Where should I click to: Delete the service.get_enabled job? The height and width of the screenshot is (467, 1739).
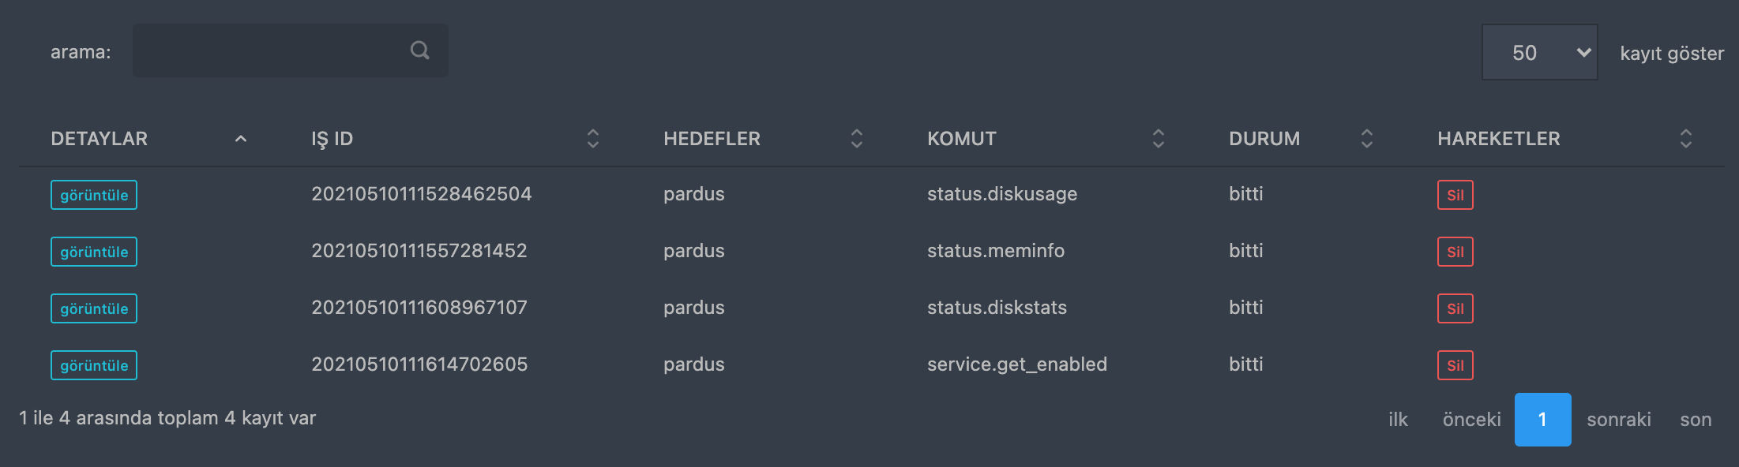(1455, 365)
